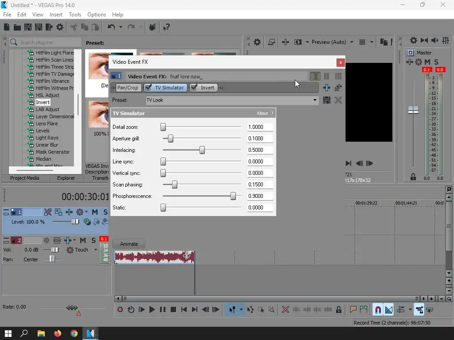Image resolution: width=454 pixels, height=340 pixels.
Task: Select Lens Flare in the plug-in list
Action: pos(47,124)
